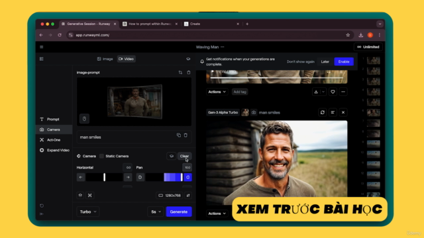Screen dimensions: 424x238
Task: Click Don't show again link
Action: coord(300,61)
